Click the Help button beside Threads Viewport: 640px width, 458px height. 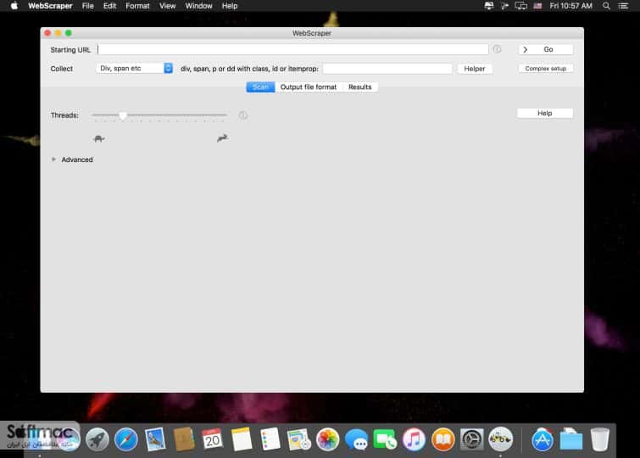coord(545,113)
